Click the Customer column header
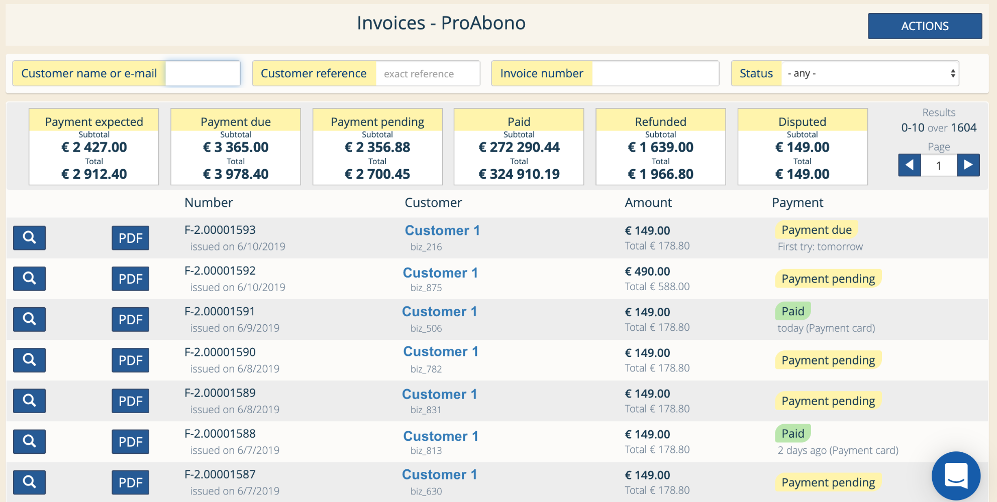 [x=433, y=202]
